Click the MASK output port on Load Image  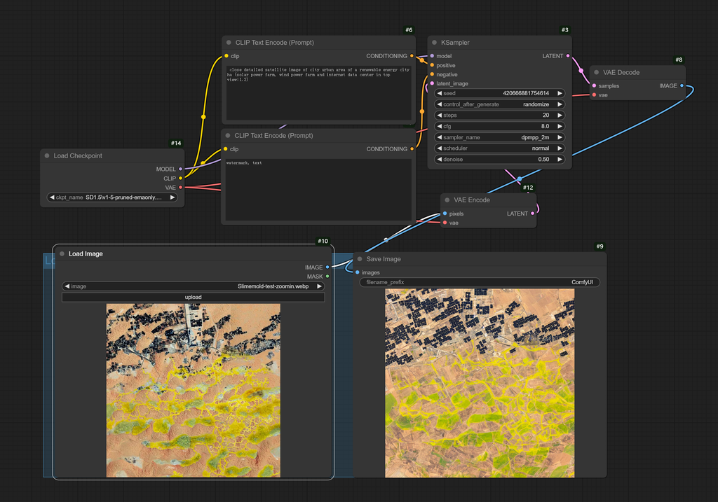pyautogui.click(x=327, y=277)
